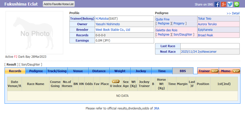245x113 pixels.
Task: Share the page on Twitter
Action: click(x=230, y=4)
